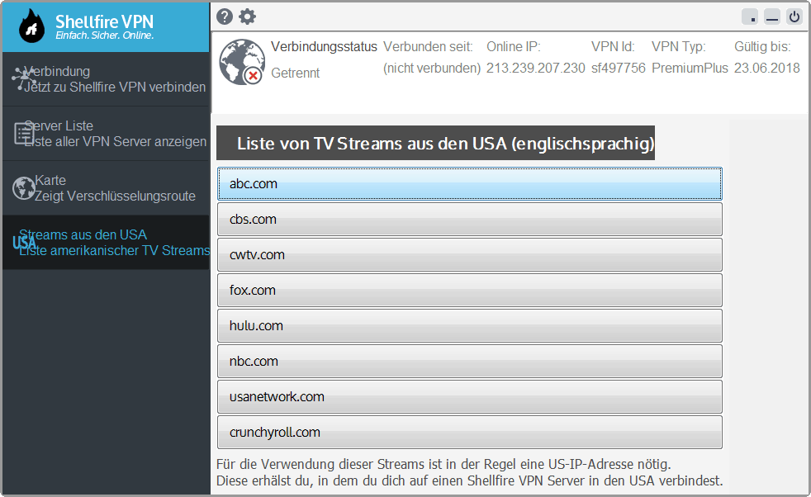The width and height of the screenshot is (811, 497).
Task: Click the 'Online IP:' label
Action: point(513,46)
